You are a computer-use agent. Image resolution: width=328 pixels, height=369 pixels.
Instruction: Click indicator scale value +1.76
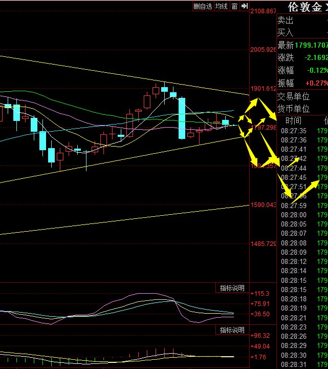point(258,357)
